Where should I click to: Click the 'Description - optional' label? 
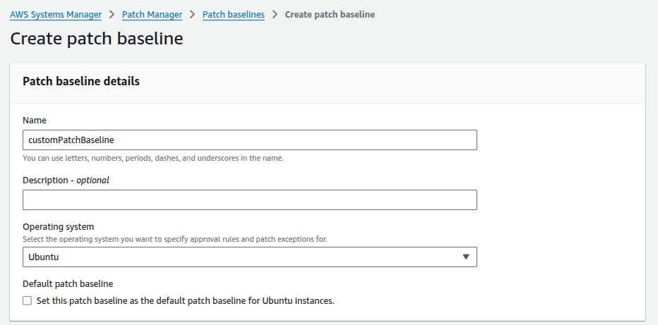(x=66, y=180)
